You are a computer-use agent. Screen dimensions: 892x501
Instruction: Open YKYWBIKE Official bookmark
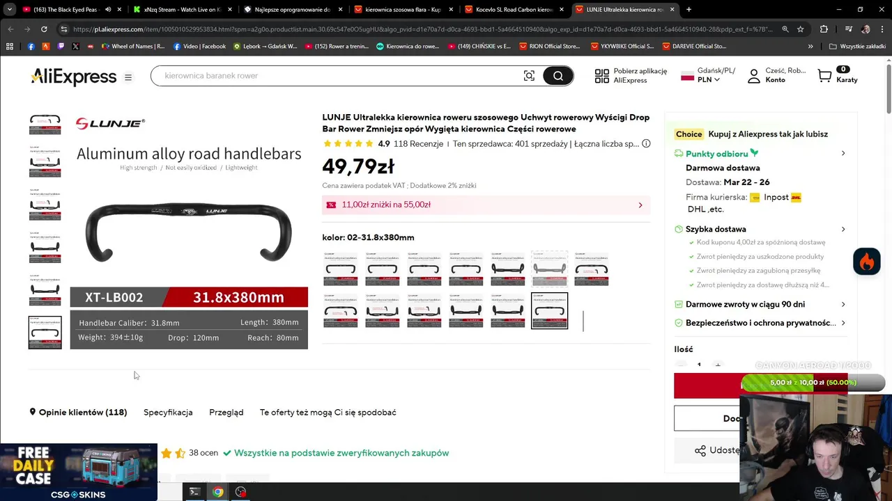click(x=622, y=47)
